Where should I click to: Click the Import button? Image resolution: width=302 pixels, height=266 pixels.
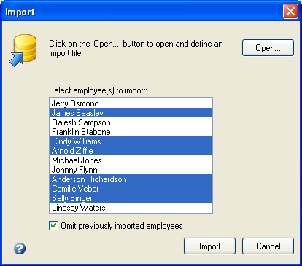coord(209,246)
